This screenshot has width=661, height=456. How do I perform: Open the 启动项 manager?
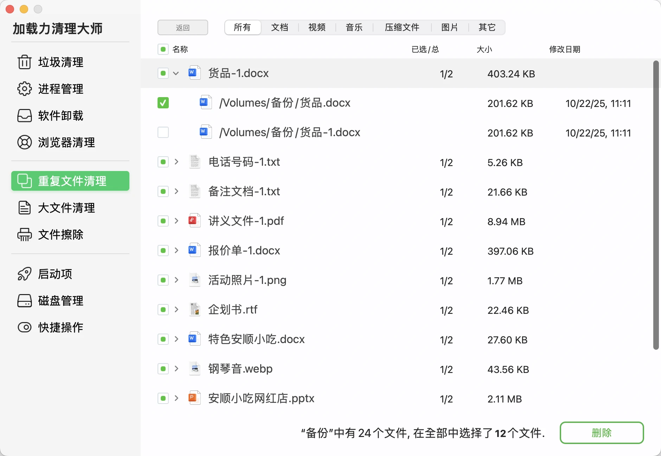coord(54,274)
